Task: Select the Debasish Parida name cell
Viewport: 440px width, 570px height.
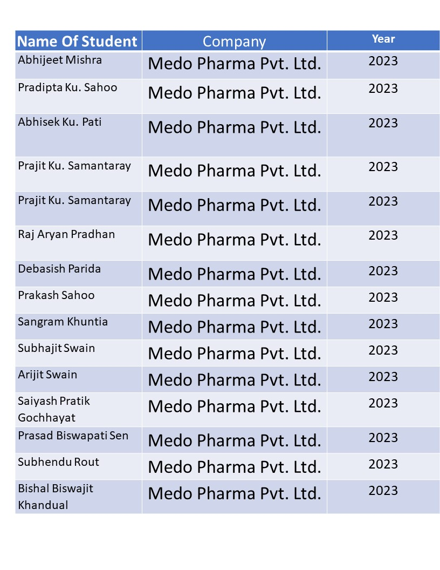Action: 78,274
